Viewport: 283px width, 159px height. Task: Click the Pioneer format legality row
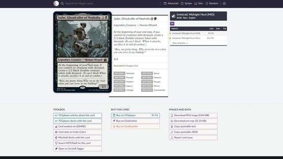tap(124, 78)
